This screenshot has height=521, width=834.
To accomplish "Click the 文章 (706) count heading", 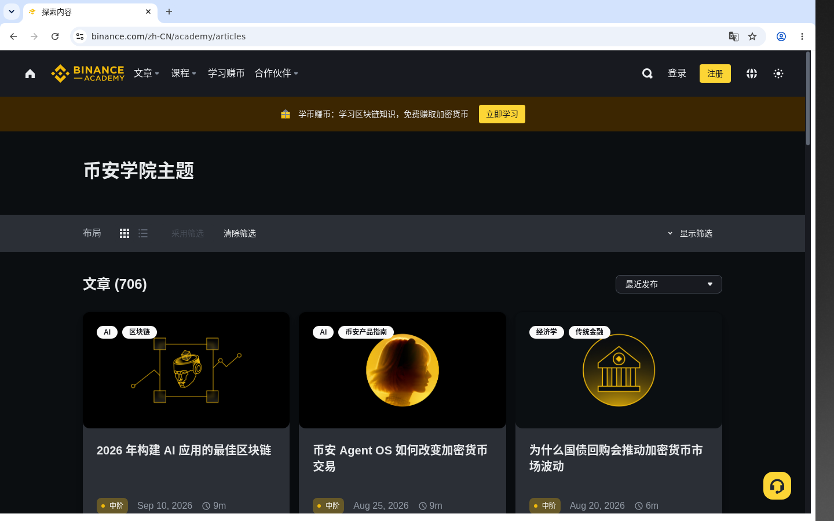I will (115, 284).
